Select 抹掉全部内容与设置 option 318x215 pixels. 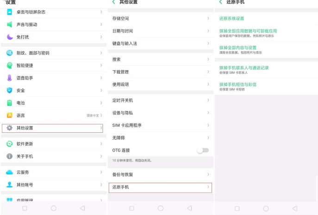[x=238, y=48]
